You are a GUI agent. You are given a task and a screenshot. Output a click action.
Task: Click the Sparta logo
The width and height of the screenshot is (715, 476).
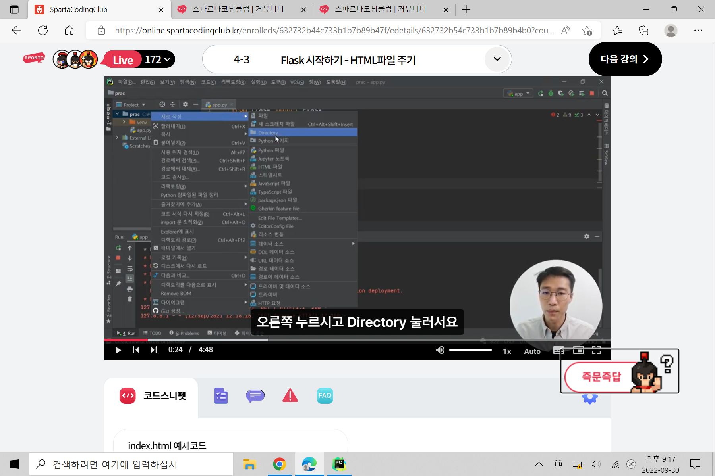(x=34, y=59)
